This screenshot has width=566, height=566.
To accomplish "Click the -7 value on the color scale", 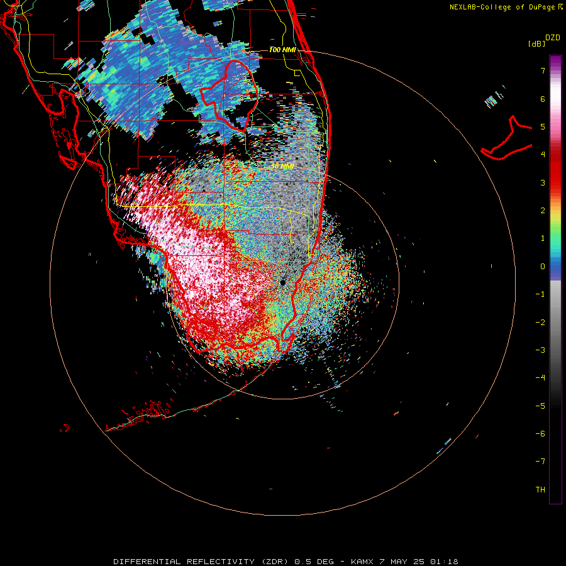I will tap(540, 462).
